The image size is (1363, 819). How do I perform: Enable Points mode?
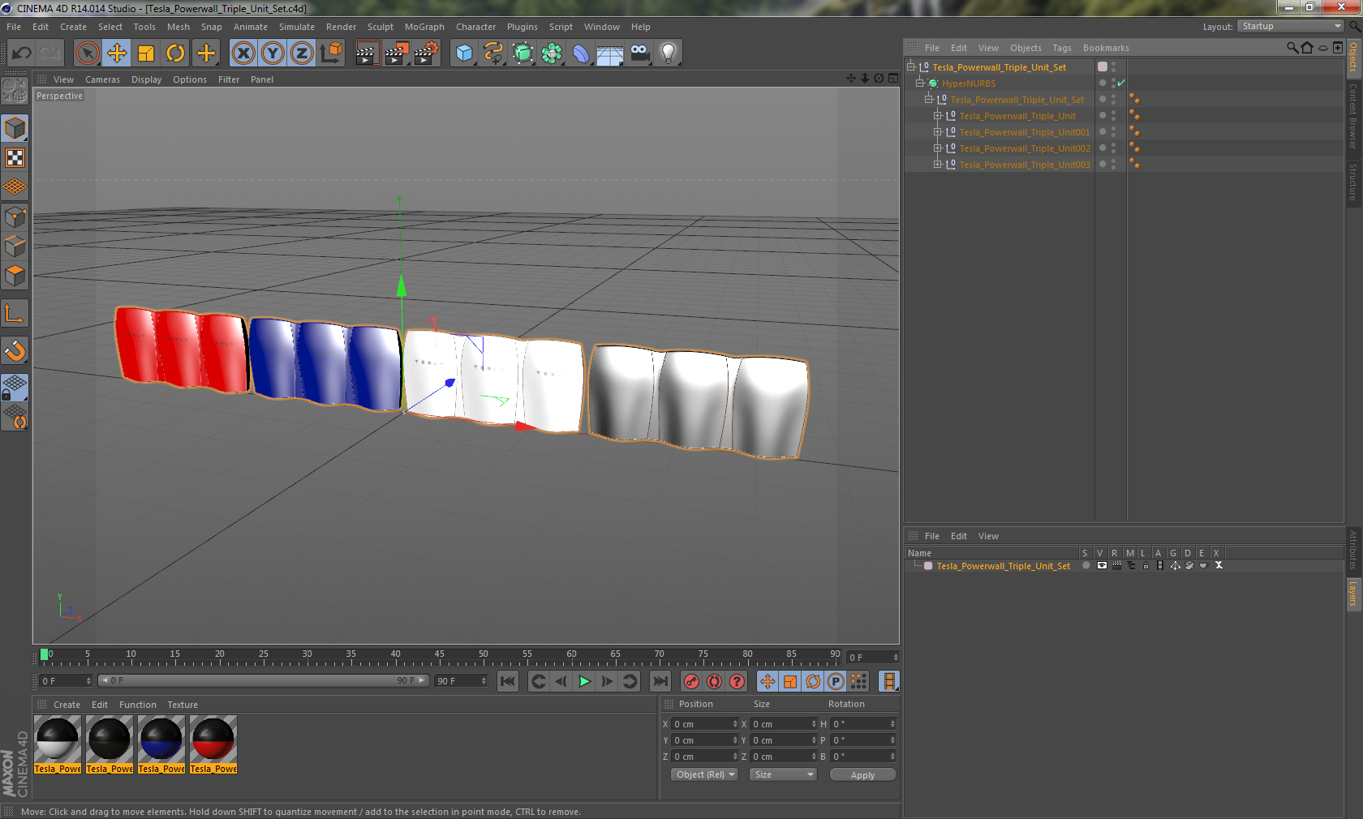pos(15,217)
